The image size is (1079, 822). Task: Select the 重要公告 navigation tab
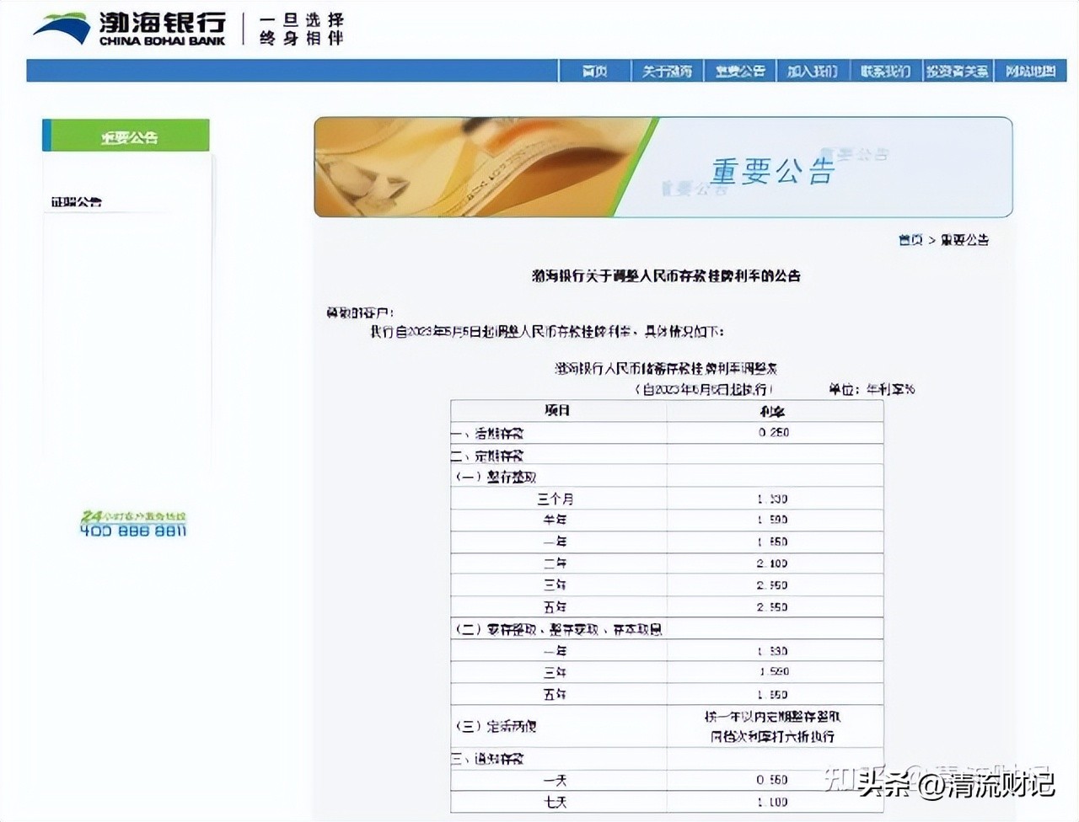coord(739,71)
